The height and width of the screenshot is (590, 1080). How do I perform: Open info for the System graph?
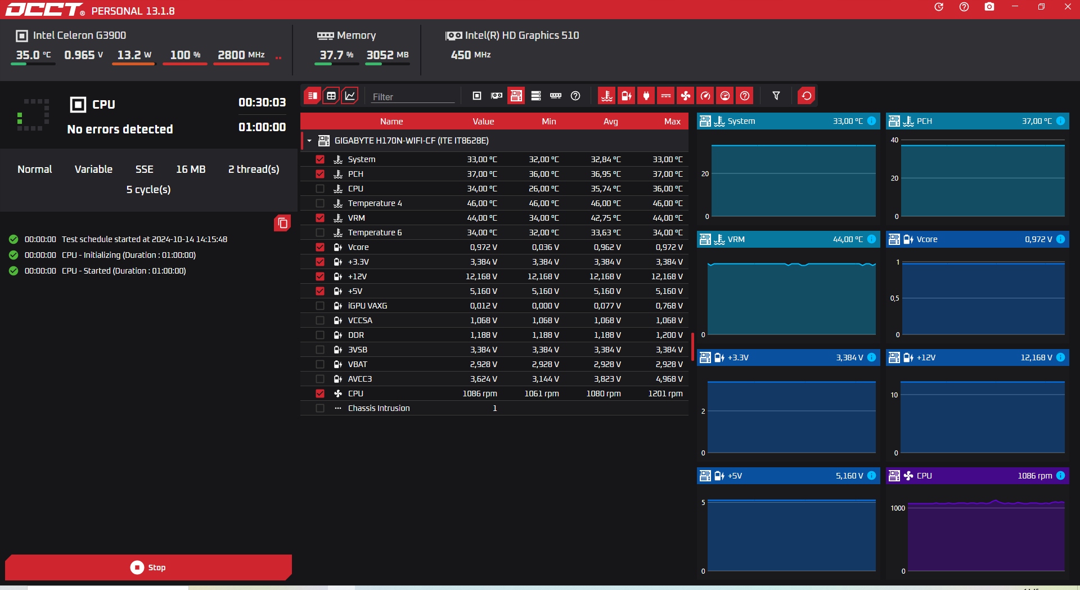pyautogui.click(x=871, y=121)
